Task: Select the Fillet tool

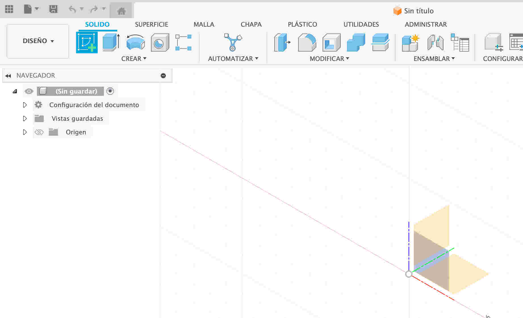Action: click(x=307, y=42)
